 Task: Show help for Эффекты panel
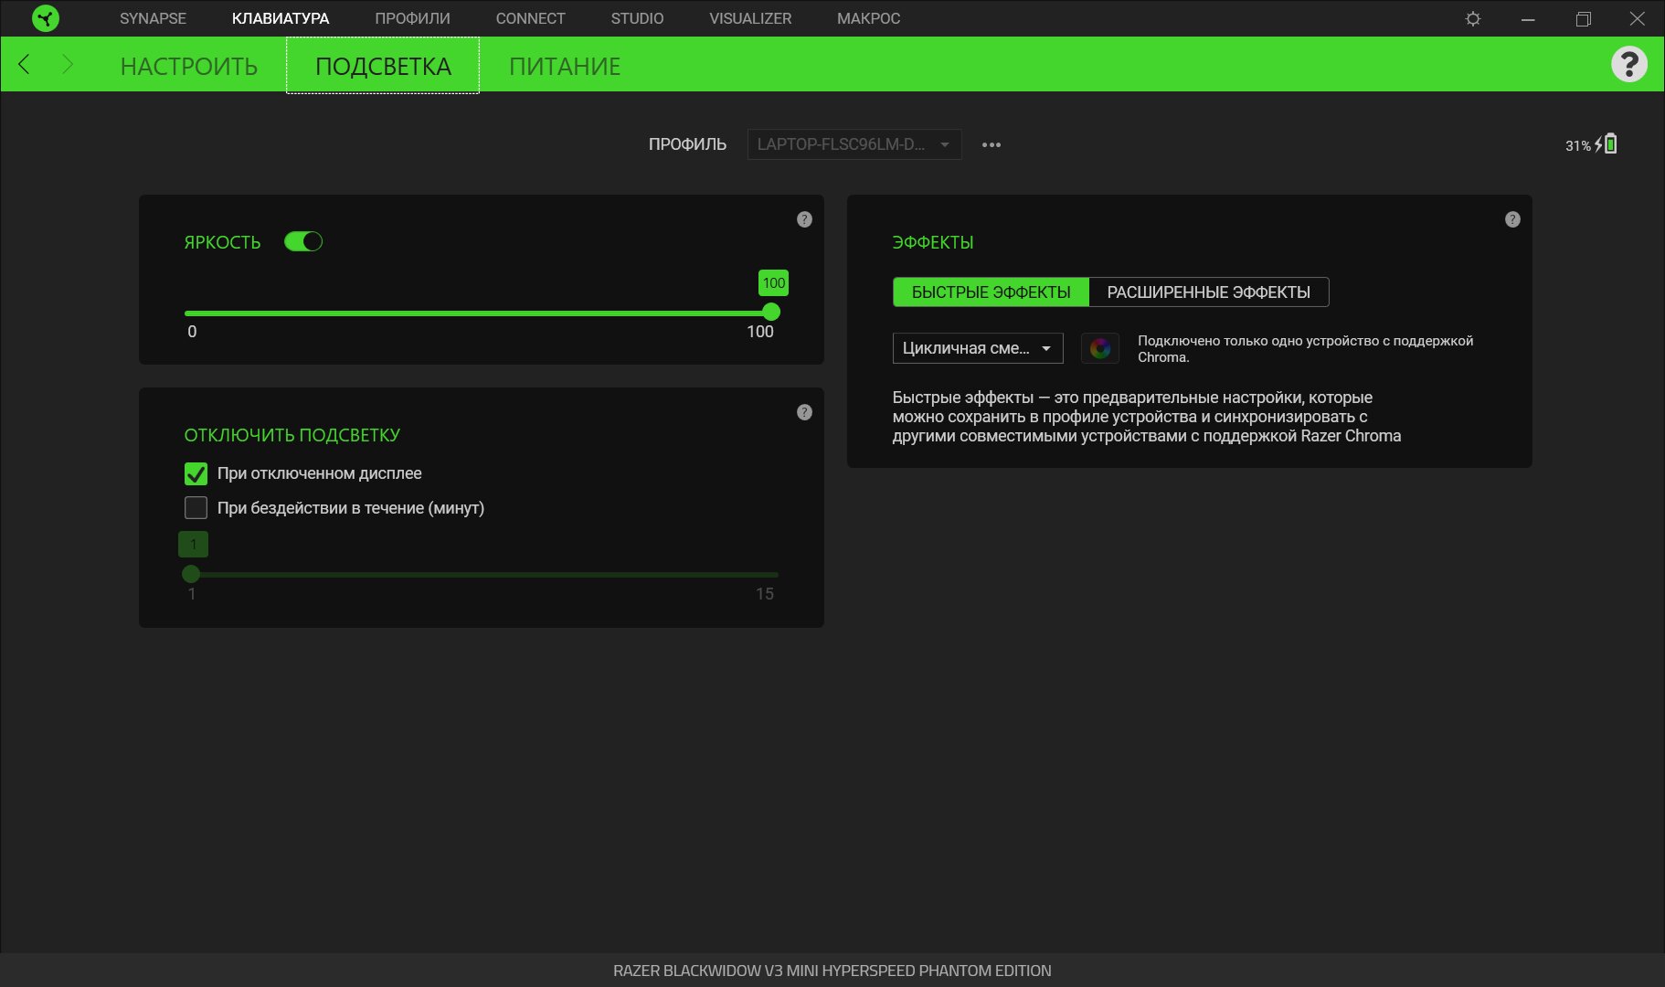click(1512, 219)
